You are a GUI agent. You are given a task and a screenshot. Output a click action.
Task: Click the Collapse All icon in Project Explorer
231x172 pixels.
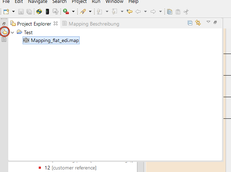(190, 23)
